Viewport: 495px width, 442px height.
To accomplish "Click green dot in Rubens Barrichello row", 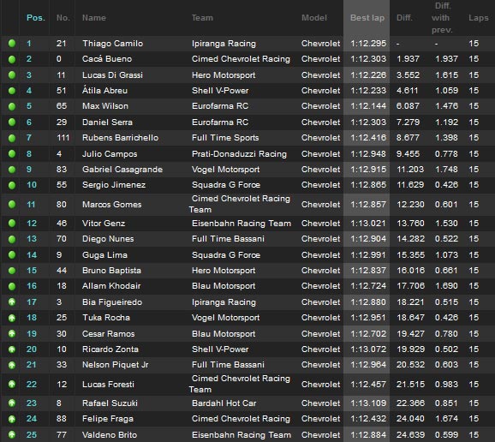I will tap(12, 138).
